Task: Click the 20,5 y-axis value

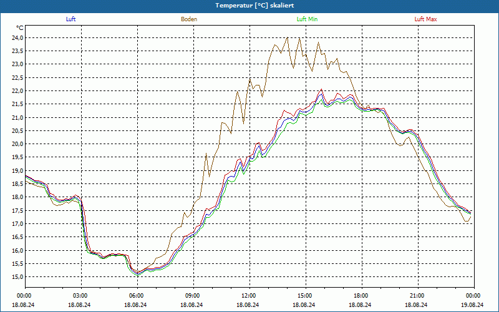Action: click(x=17, y=131)
